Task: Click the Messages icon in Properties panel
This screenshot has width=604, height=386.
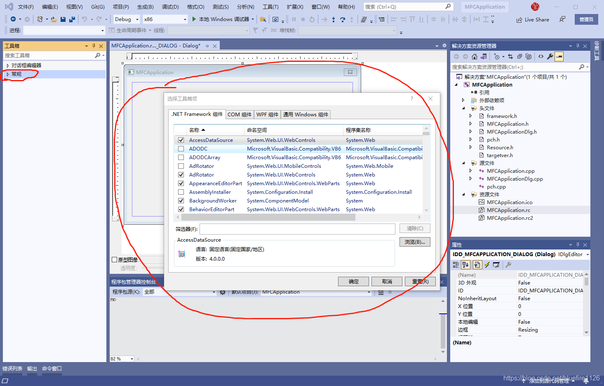Action: pos(496,265)
